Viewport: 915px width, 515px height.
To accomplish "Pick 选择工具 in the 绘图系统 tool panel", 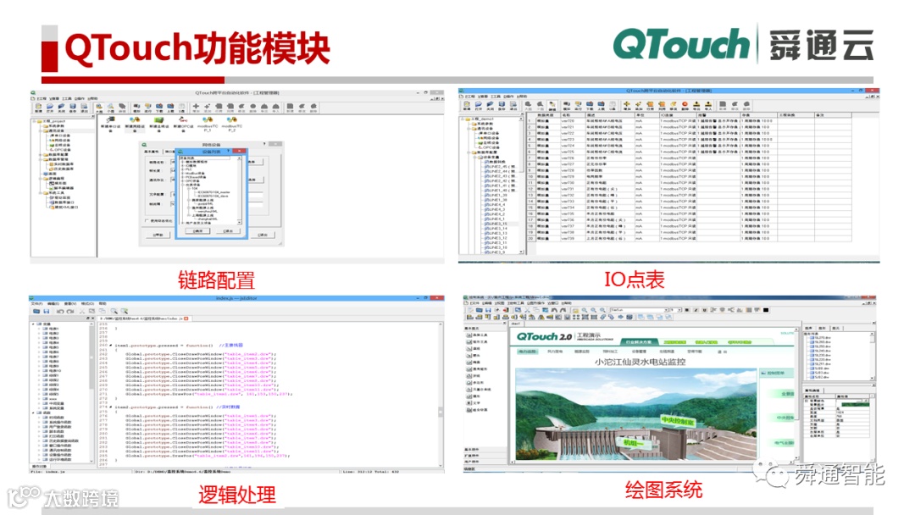I will tap(477, 335).
